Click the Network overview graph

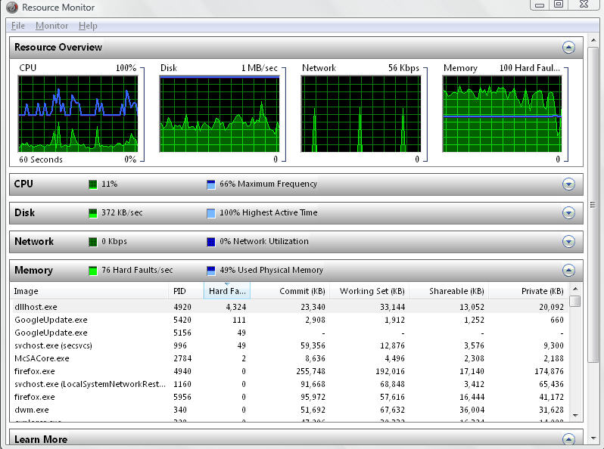(x=361, y=114)
